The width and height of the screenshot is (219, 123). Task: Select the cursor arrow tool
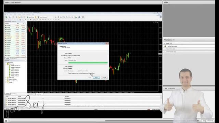point(6,20)
